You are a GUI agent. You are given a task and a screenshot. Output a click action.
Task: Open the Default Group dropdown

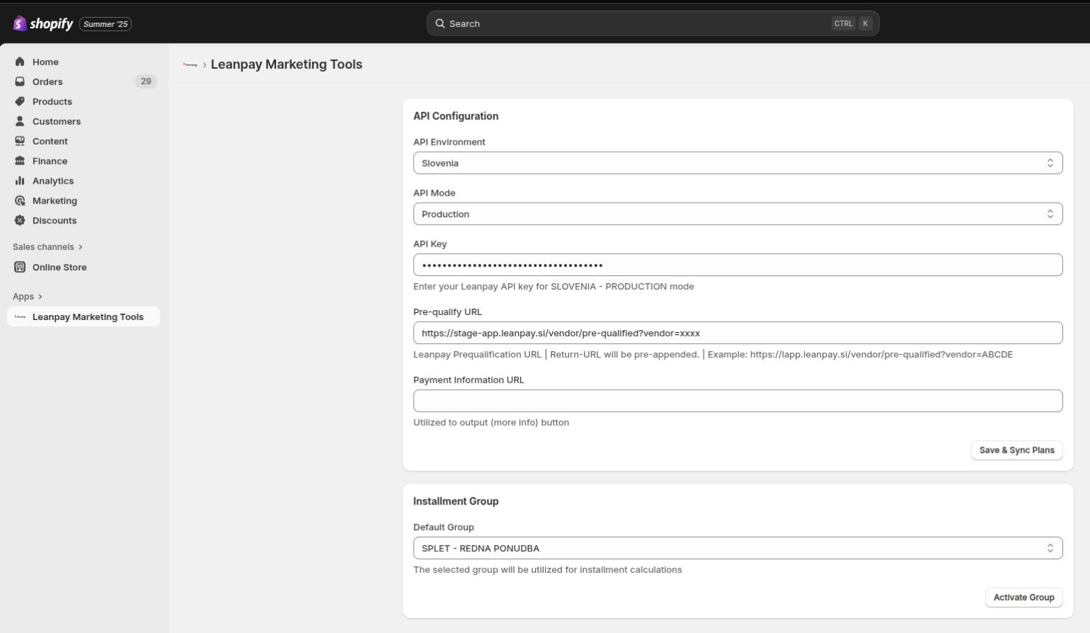pyautogui.click(x=738, y=549)
